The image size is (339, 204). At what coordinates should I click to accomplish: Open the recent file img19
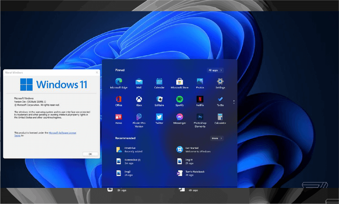click(185, 161)
